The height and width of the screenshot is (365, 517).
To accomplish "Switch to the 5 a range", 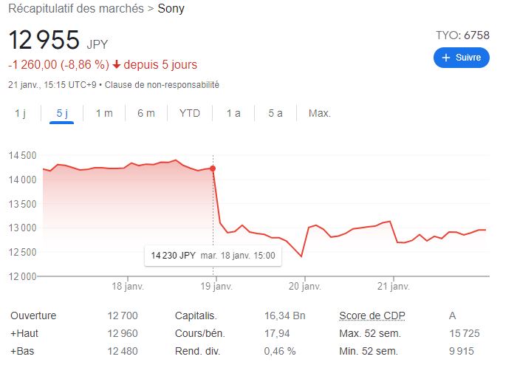I will (x=275, y=113).
